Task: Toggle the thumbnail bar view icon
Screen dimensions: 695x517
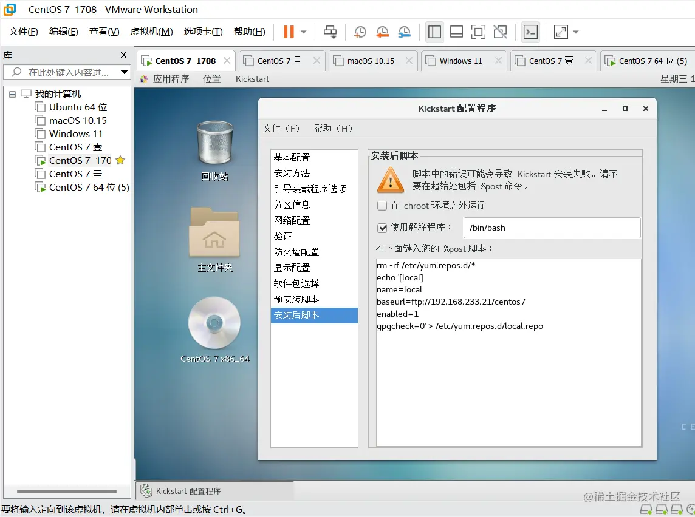Action: coord(456,32)
